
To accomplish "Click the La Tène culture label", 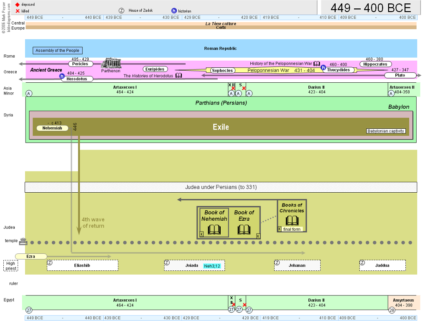I will (221, 23).
